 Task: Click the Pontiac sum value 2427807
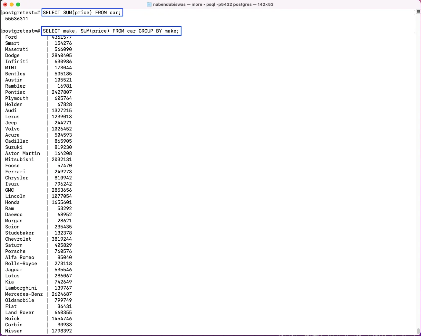62,92
